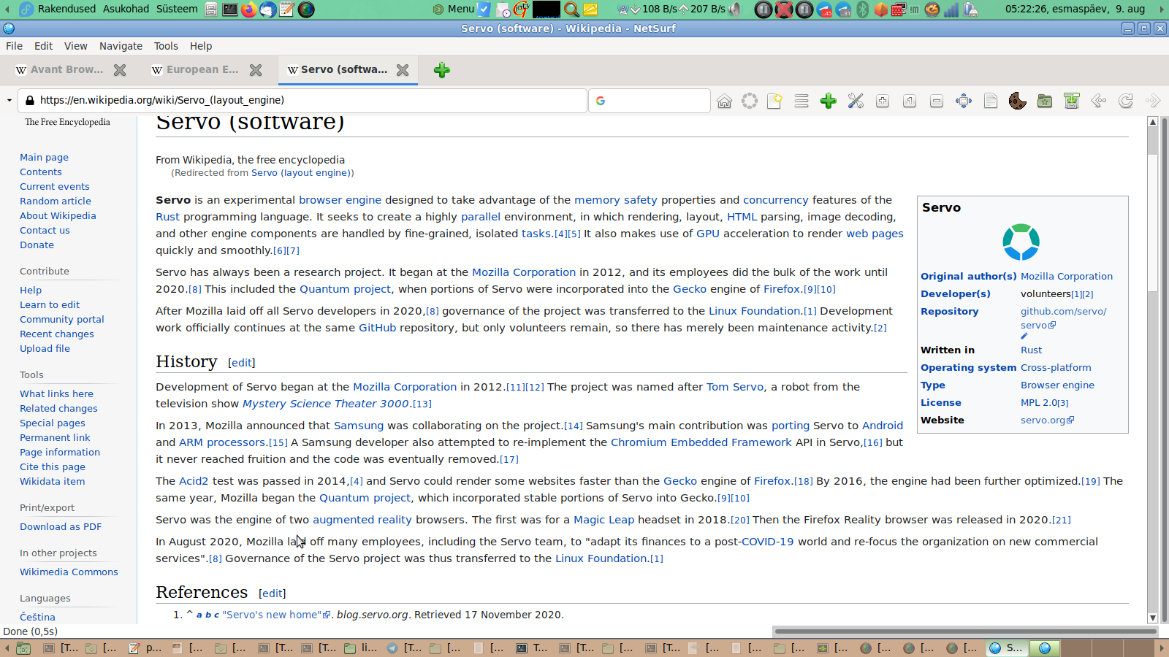
Task: Open the Tom Servo link
Action: click(x=734, y=387)
